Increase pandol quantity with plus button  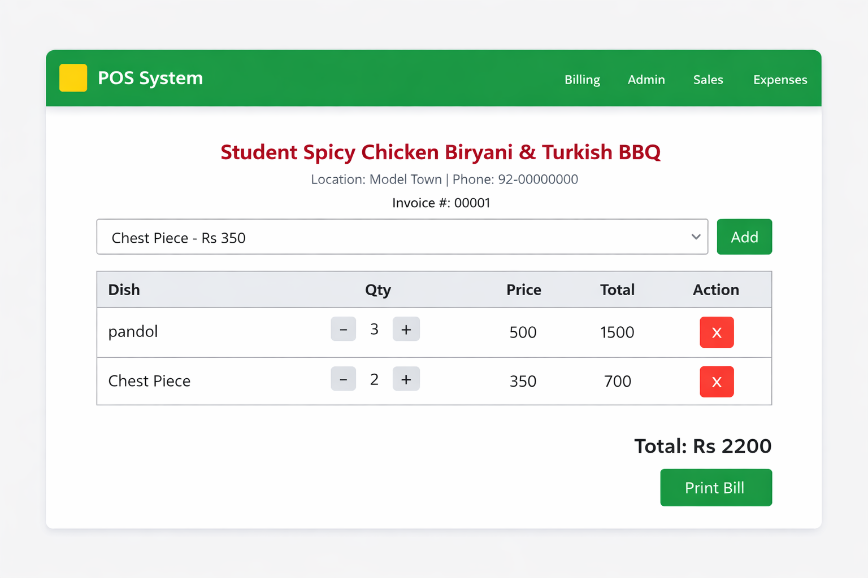tap(406, 330)
